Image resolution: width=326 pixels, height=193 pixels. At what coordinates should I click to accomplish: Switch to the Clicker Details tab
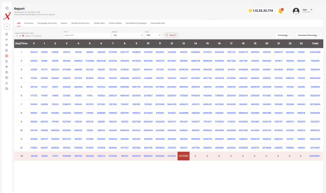(x=115, y=23)
